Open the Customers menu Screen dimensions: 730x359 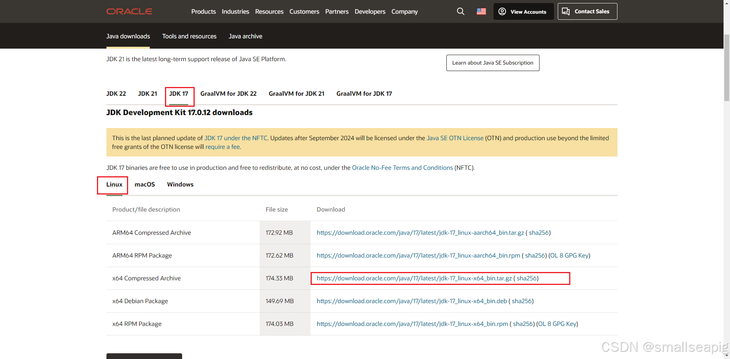(x=304, y=11)
